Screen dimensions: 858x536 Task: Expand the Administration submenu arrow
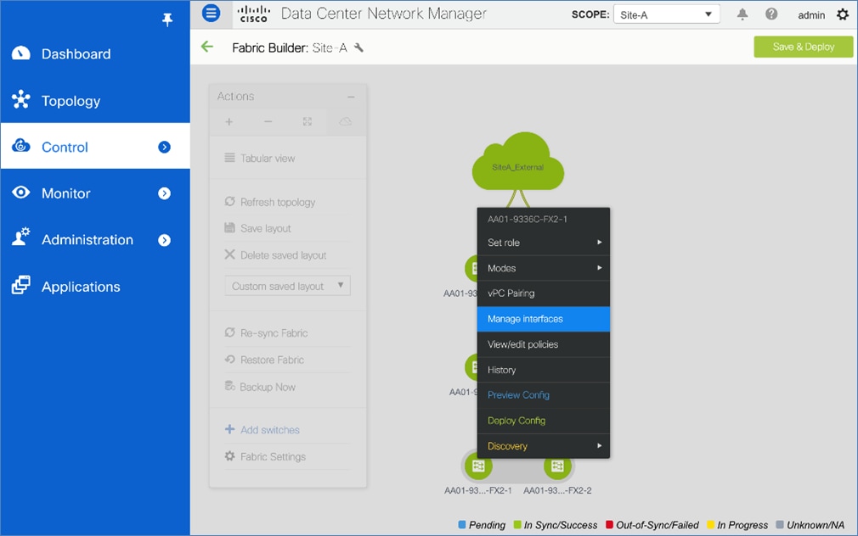point(164,240)
